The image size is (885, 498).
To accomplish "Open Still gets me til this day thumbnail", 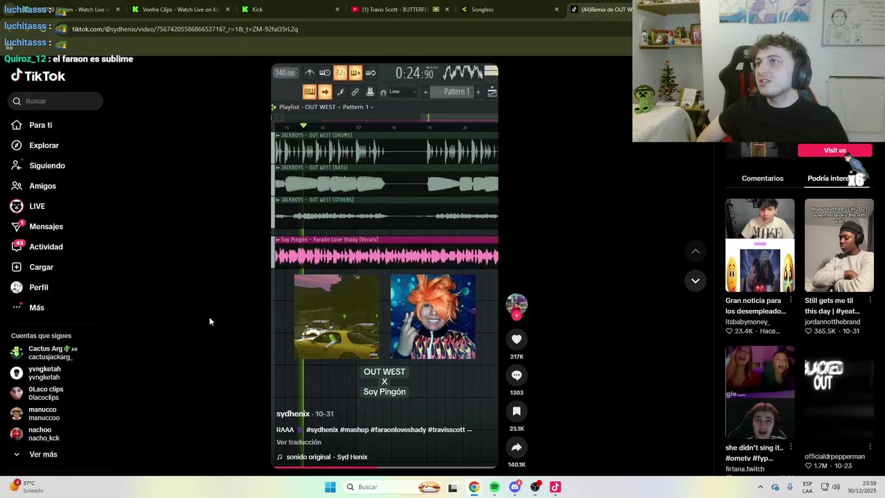I will point(839,245).
